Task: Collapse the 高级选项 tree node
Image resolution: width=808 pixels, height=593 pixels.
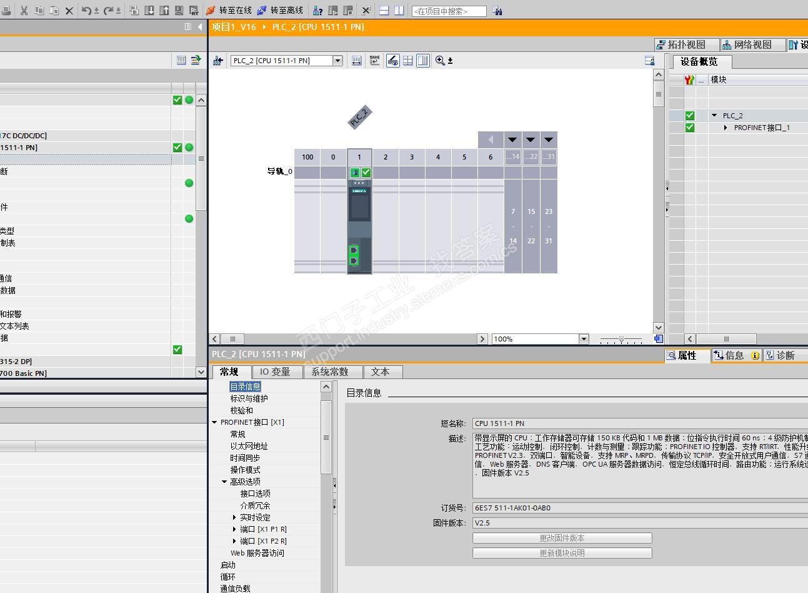Action: coord(224,482)
